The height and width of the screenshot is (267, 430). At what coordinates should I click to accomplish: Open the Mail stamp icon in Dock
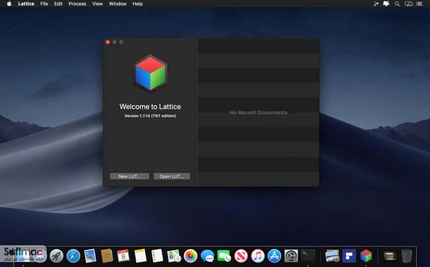click(90, 256)
